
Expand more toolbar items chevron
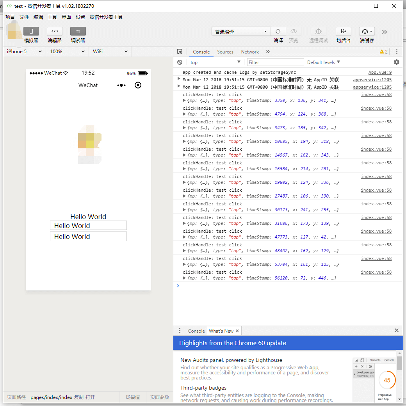tap(385, 32)
